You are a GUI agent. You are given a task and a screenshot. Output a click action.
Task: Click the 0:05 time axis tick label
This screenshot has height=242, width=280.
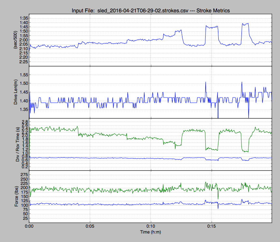point(90,226)
